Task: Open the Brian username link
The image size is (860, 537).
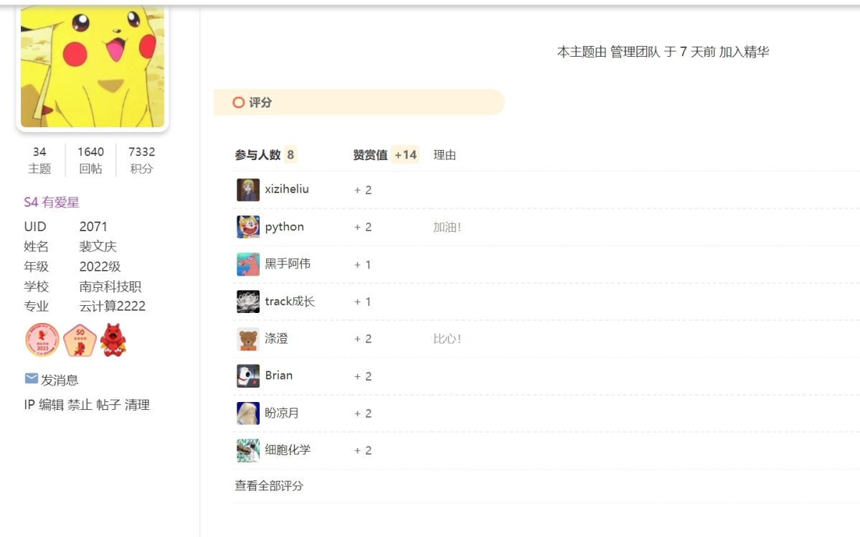Action: pyautogui.click(x=278, y=375)
